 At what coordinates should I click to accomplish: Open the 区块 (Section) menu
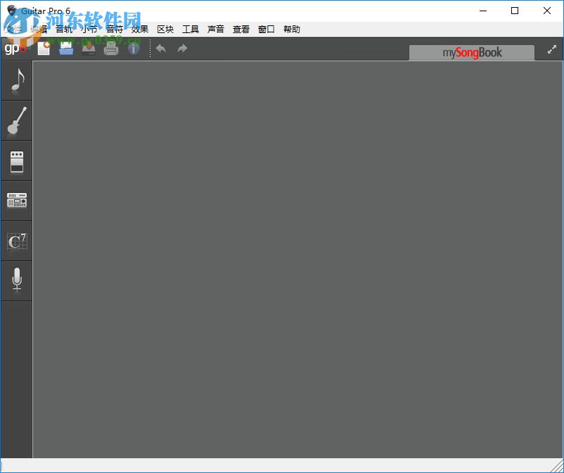point(165,29)
